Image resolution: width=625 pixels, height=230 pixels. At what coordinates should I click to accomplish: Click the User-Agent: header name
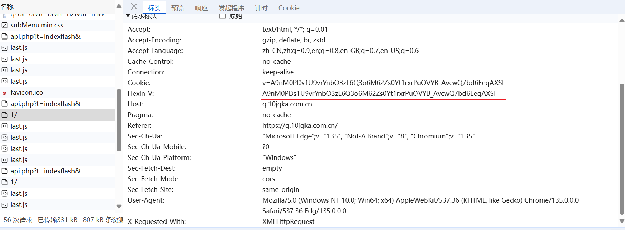click(x=146, y=200)
